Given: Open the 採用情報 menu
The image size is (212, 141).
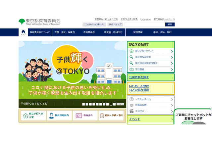Looking at the screenshot, I should 138,32.
